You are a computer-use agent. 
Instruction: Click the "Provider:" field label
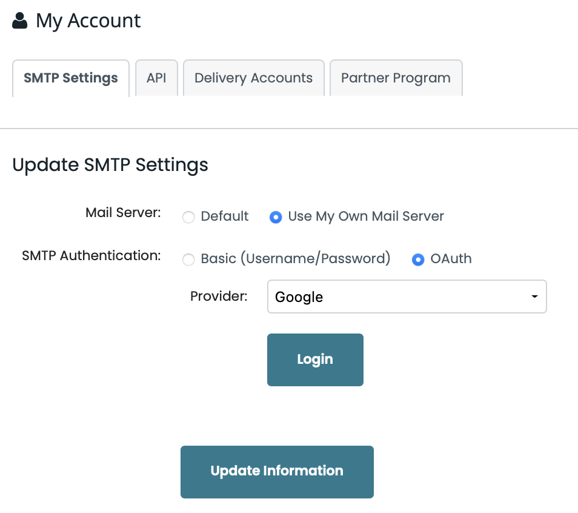(219, 297)
